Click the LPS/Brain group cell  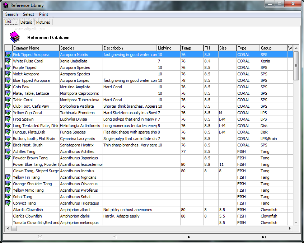273,139
